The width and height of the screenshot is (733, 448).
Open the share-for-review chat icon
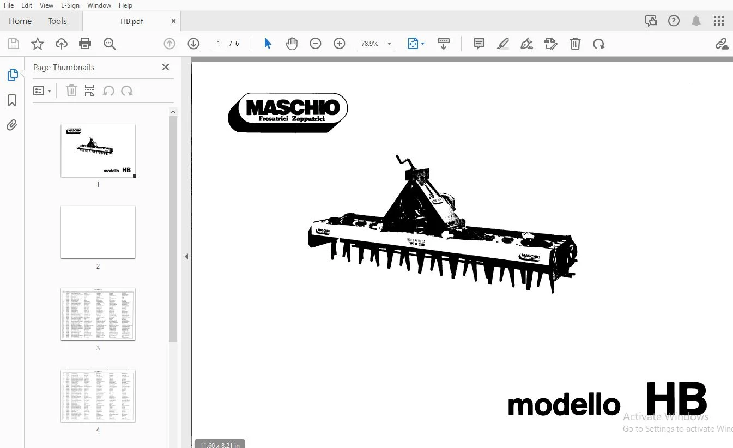651,21
